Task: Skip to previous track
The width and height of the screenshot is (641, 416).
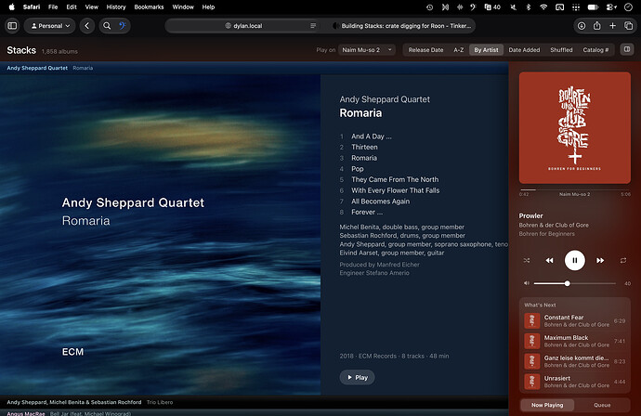Action: pos(549,260)
